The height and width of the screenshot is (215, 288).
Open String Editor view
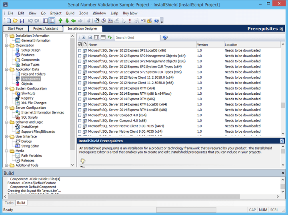[x=30, y=146]
